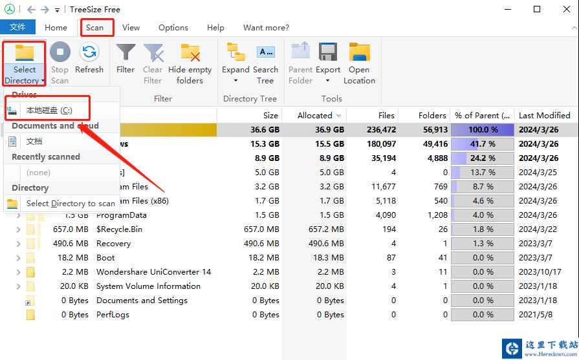
Task: Click the forward arrow in title bar
Action: point(45,10)
